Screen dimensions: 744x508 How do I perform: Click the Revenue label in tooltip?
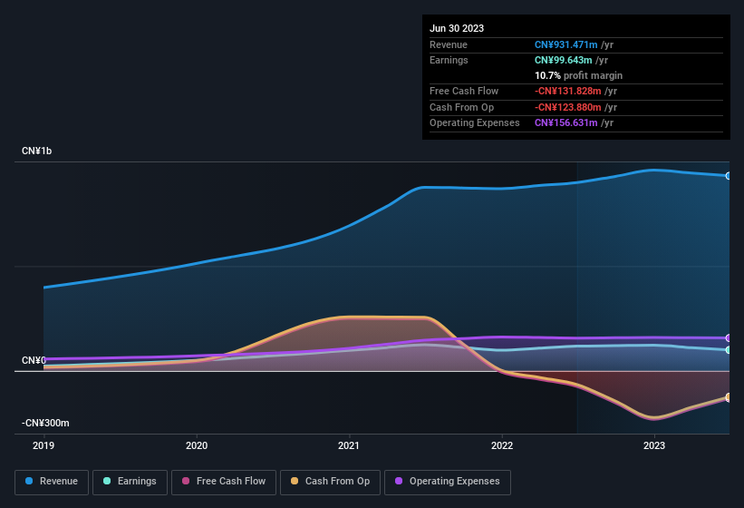[x=449, y=44]
